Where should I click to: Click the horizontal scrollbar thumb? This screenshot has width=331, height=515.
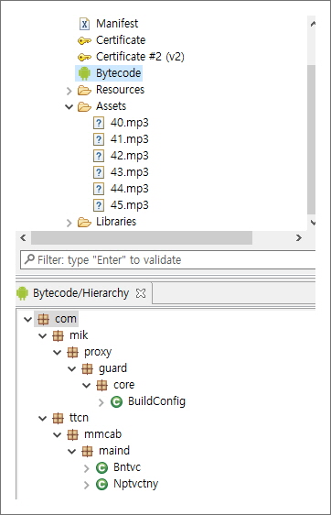[142, 237]
